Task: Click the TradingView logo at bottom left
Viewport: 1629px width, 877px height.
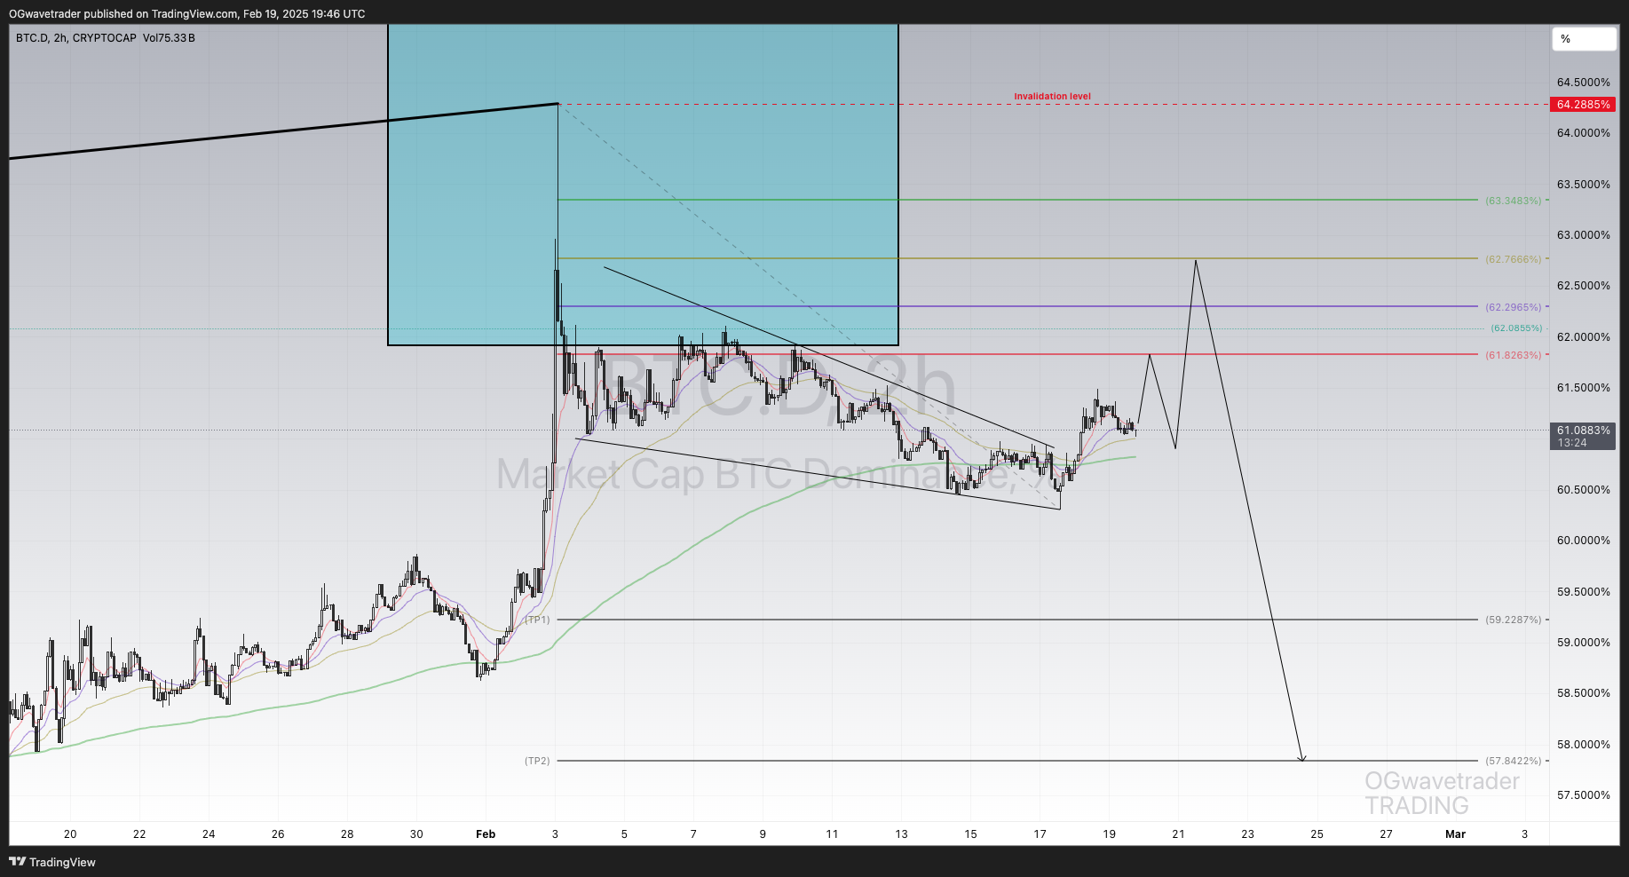Action: pos(52,862)
